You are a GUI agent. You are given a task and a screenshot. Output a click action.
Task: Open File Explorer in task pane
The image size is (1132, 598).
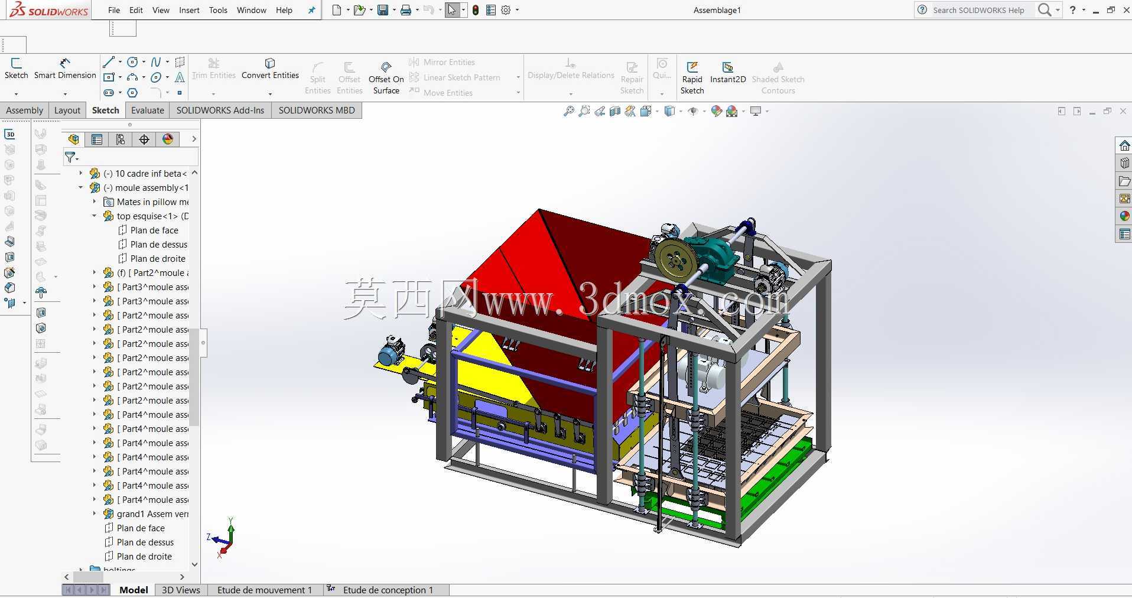coord(1124,181)
